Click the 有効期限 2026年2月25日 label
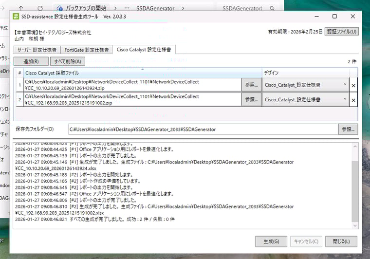Viewport: 370px width, 259px height. tap(295, 32)
